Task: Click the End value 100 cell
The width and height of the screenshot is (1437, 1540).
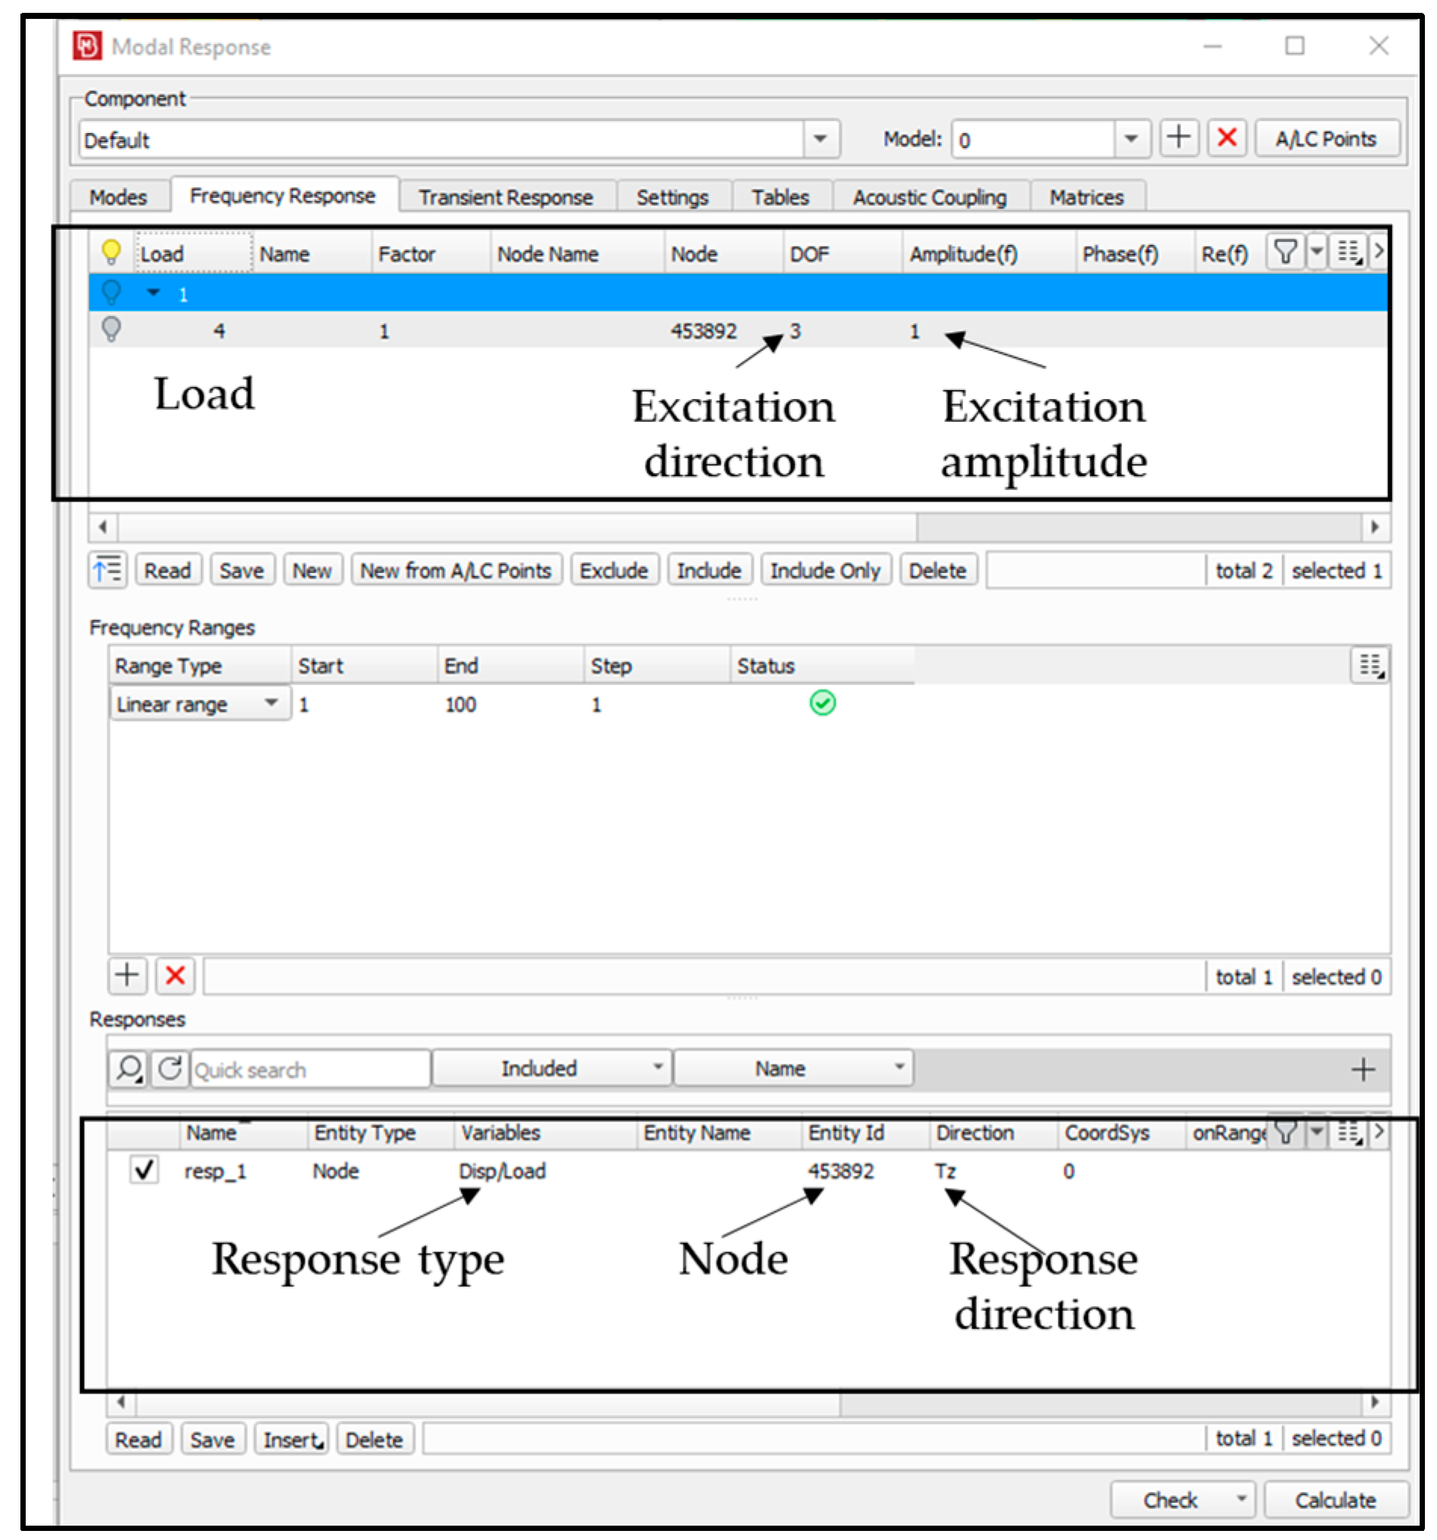Action: click(460, 704)
